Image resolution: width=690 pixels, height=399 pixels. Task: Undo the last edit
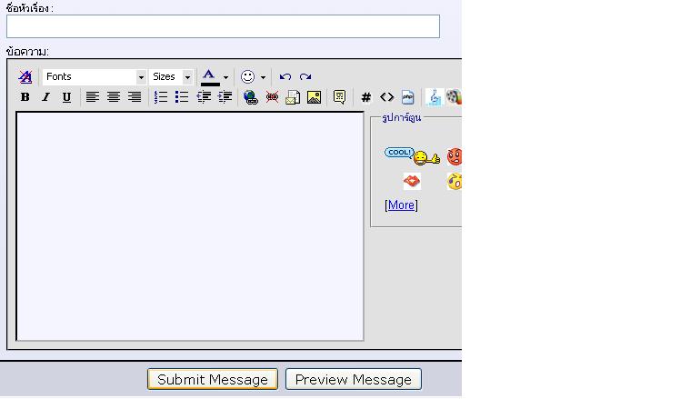click(x=285, y=77)
